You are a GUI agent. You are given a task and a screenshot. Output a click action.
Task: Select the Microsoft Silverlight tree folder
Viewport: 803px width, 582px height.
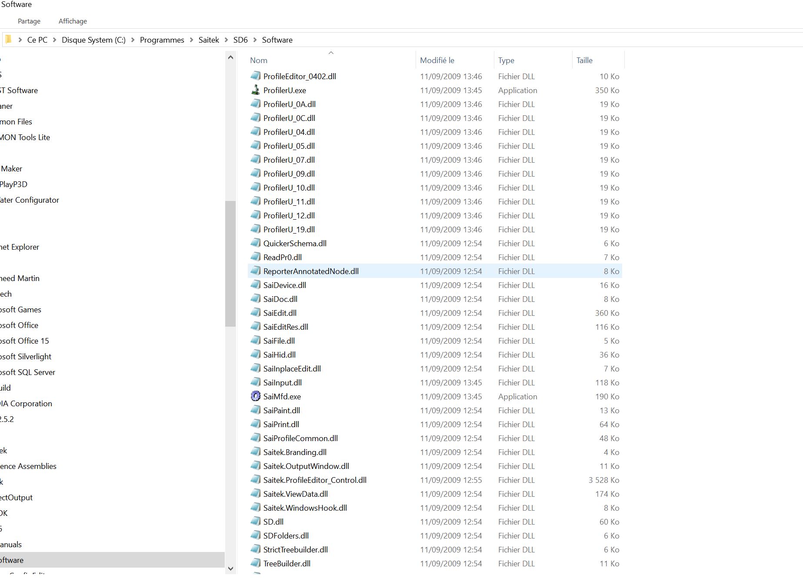click(x=26, y=356)
